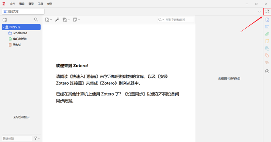Open item info pane icon

[x=267, y=20]
